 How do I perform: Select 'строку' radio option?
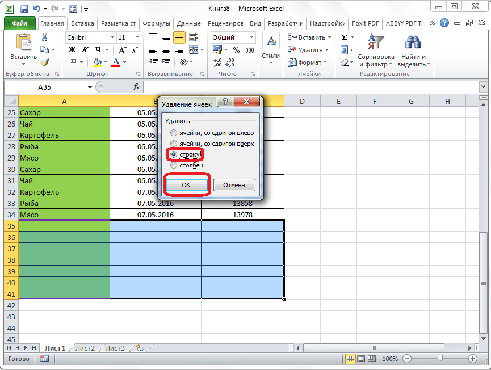tap(174, 154)
